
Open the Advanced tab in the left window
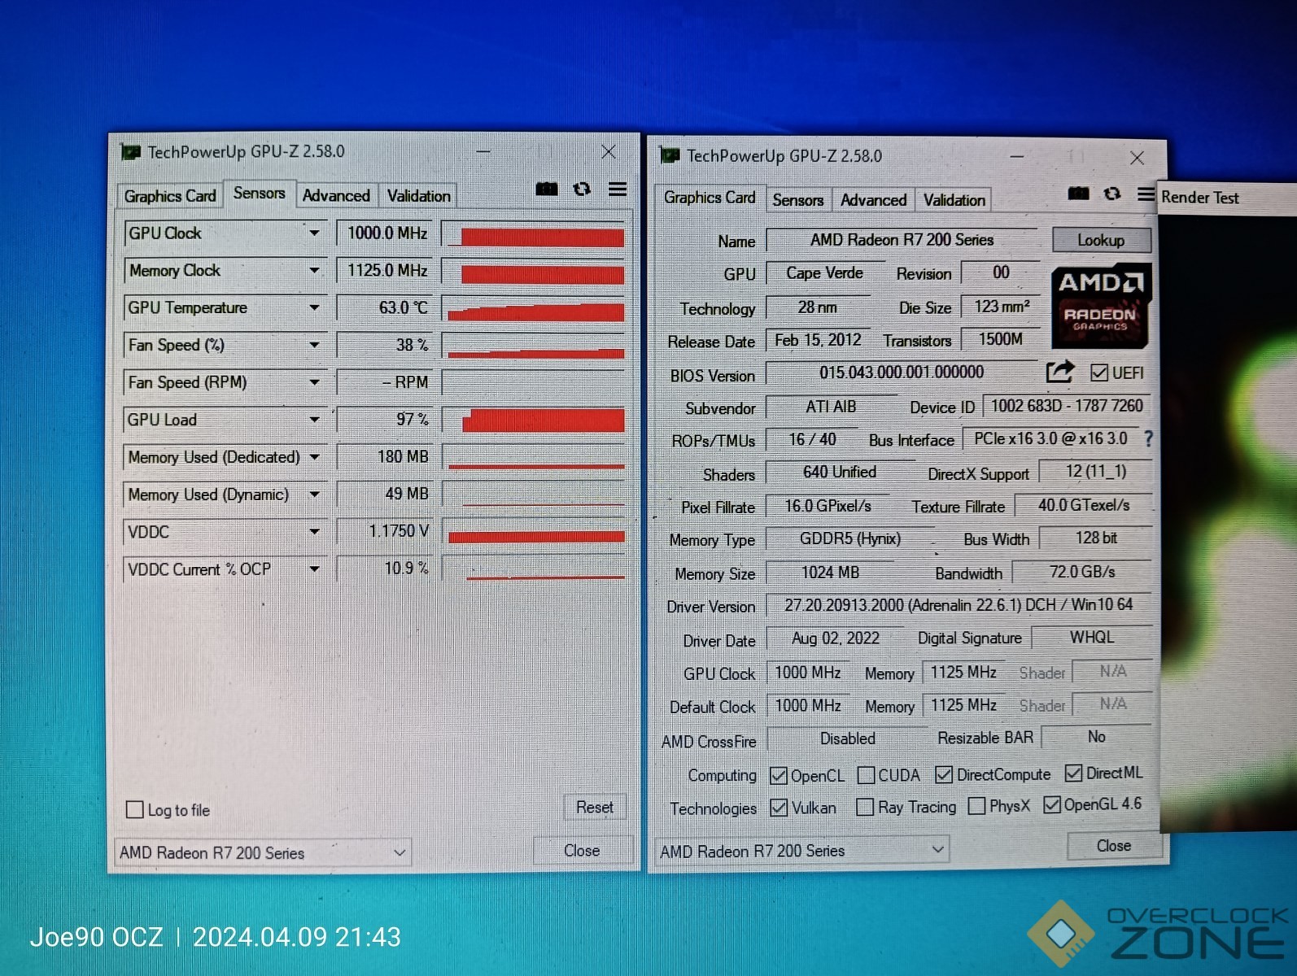pyautogui.click(x=336, y=196)
